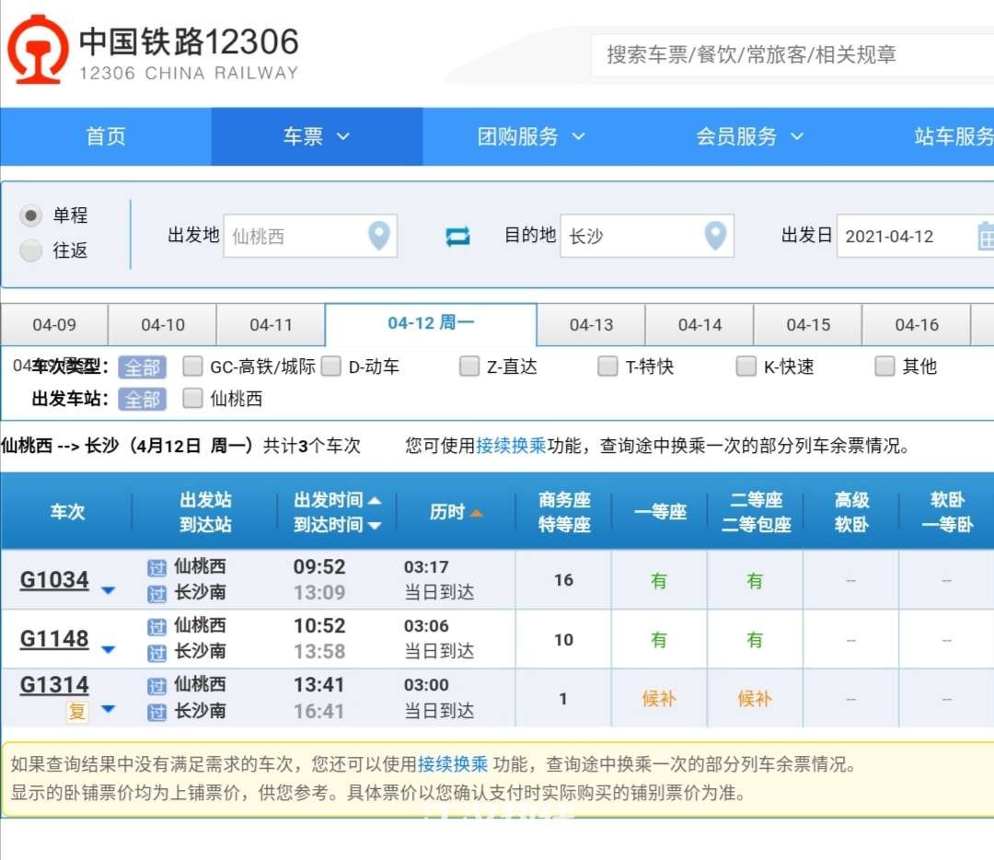The width and height of the screenshot is (994, 860).
Task: Sort by arrival time descending arrow
Action: pyautogui.click(x=375, y=525)
